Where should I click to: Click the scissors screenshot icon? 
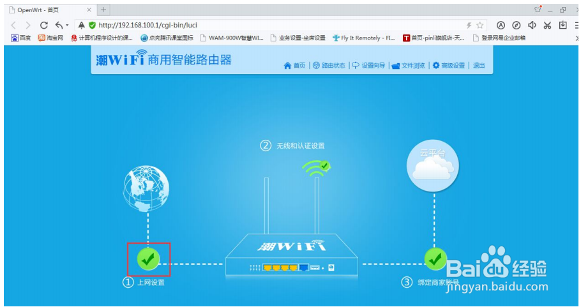tap(547, 25)
